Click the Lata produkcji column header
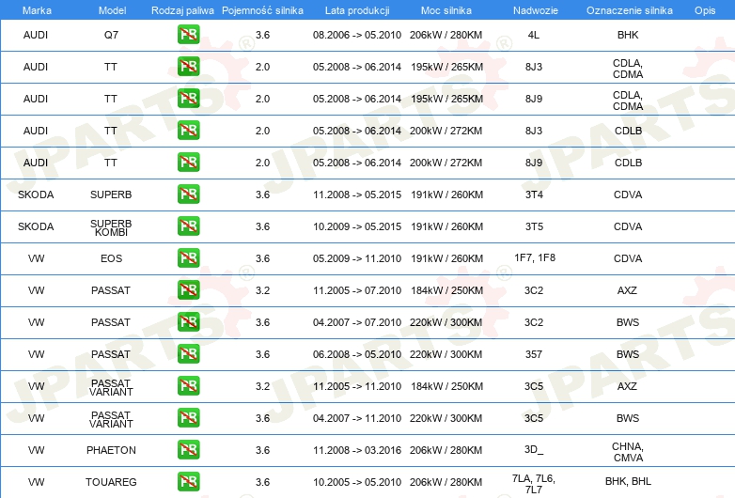Screen dimensions: 735x498 [x=357, y=10]
